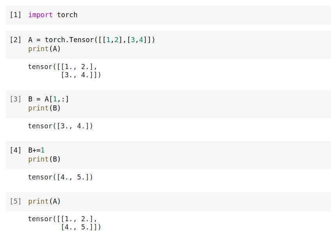Screen dimensions: 331x238
Task: Click the [1] execution count label
Action: point(16,15)
